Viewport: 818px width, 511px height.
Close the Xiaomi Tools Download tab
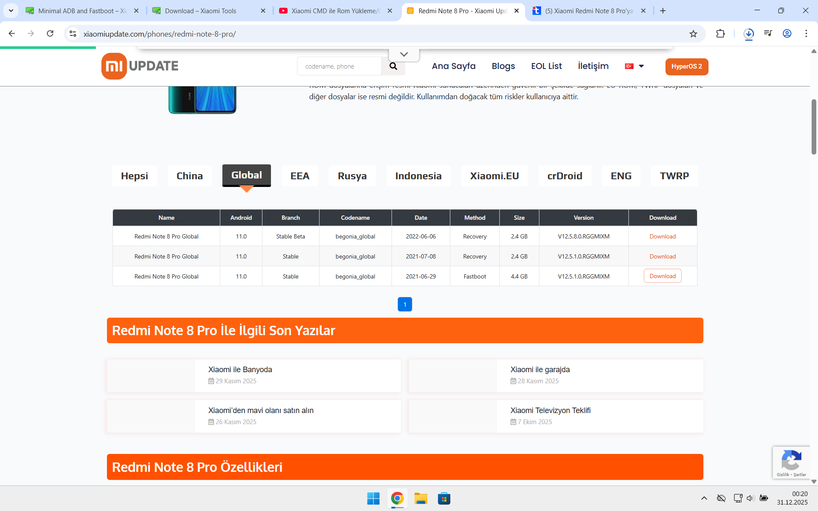point(263,11)
